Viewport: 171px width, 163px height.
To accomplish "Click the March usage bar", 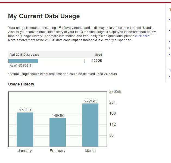I will [x=90, y=125].
